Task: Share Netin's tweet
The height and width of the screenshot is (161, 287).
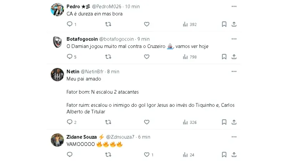Action: (234, 122)
